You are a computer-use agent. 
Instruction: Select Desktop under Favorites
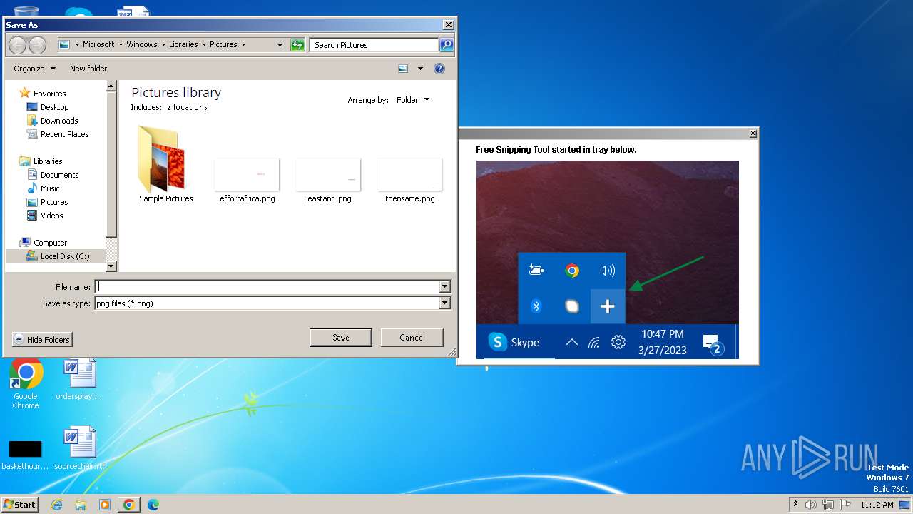[x=54, y=107]
